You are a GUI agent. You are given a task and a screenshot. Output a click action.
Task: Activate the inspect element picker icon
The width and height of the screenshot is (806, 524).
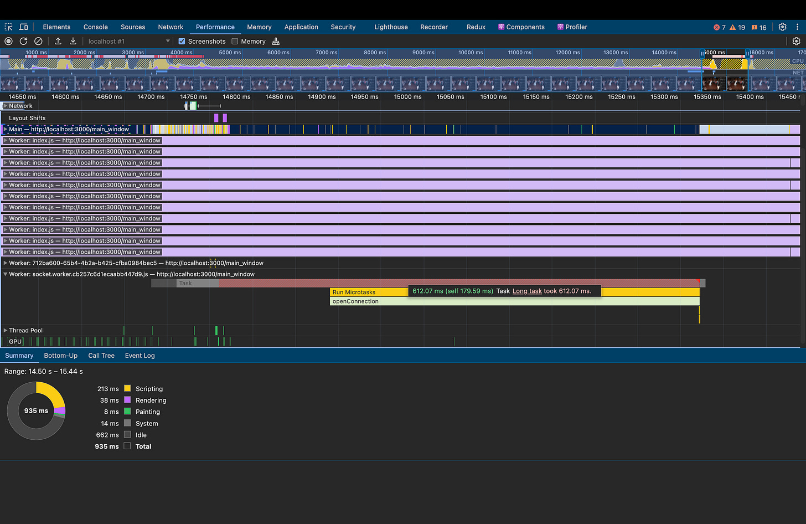[9, 27]
